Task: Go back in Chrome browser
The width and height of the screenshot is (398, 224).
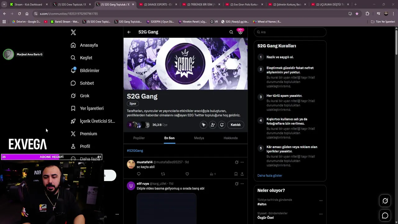Action: [4, 14]
